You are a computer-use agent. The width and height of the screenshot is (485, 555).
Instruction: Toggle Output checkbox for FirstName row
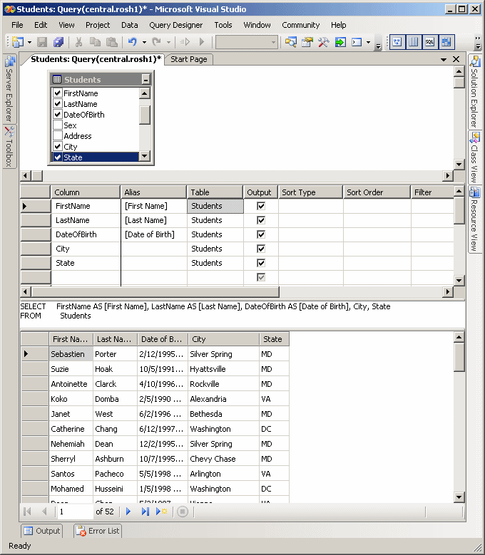(261, 206)
